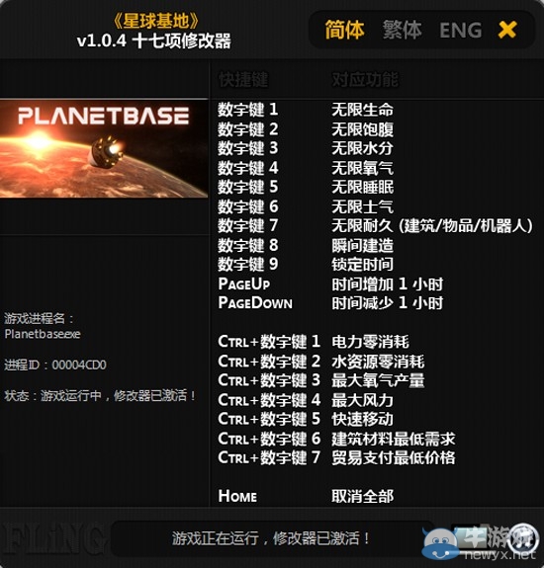This screenshot has height=568, width=544.
Task: Click the Ctrl+数字键 2 hotkey label
Action: coord(269,362)
